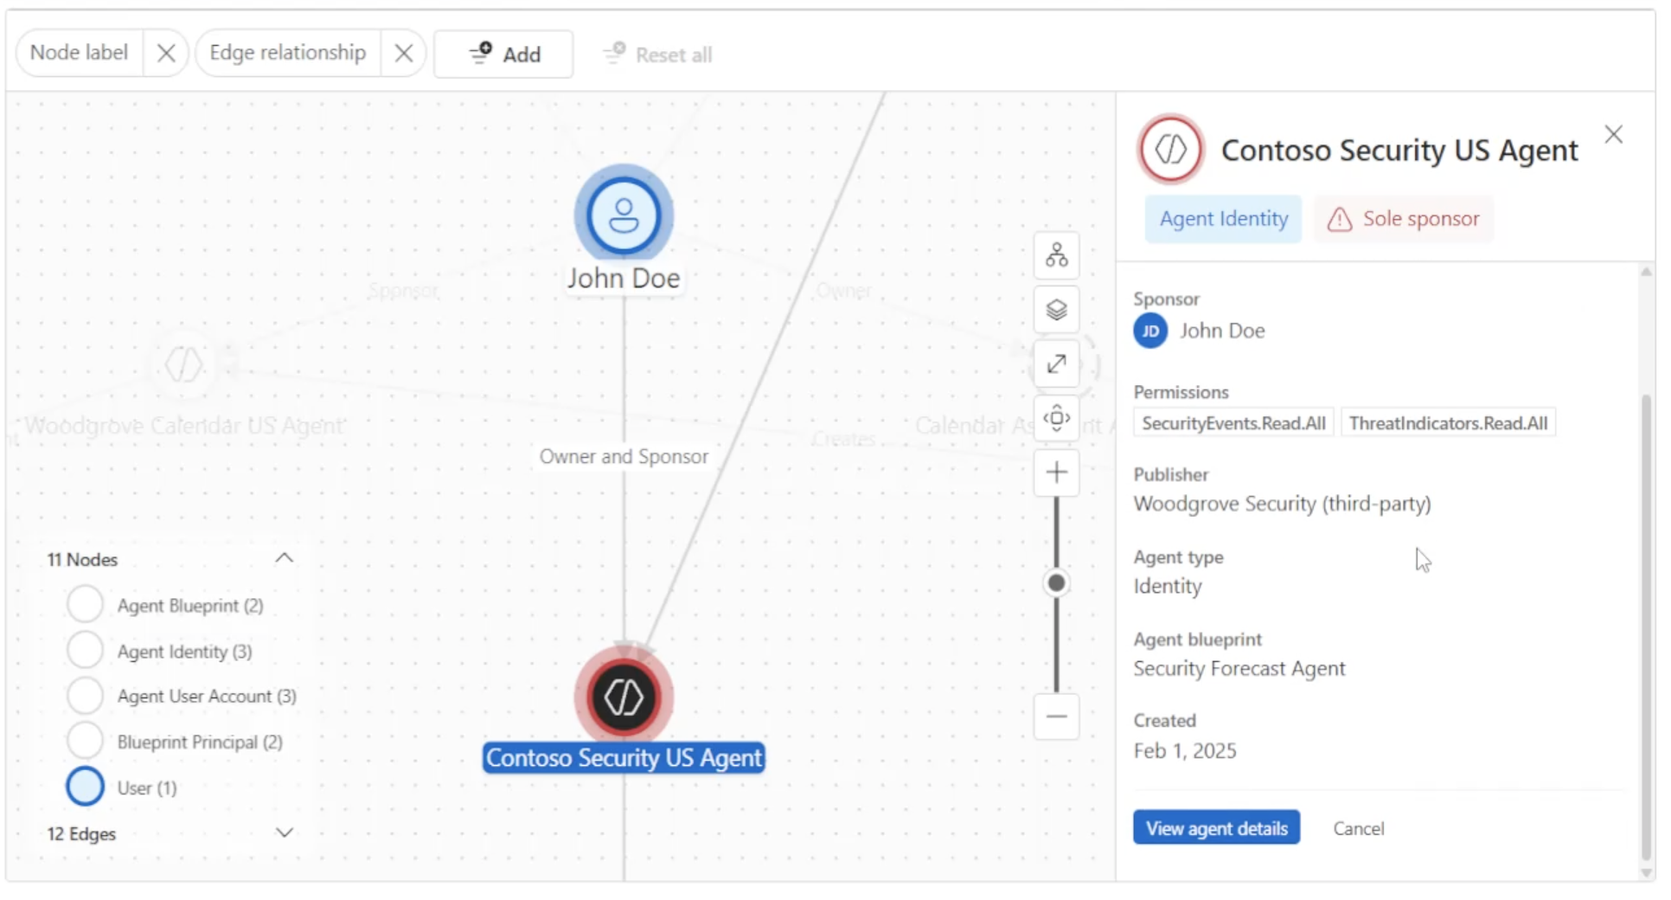Click the Agent Identity tag
Image resolution: width=1671 pixels, height=900 pixels.
coord(1223,219)
